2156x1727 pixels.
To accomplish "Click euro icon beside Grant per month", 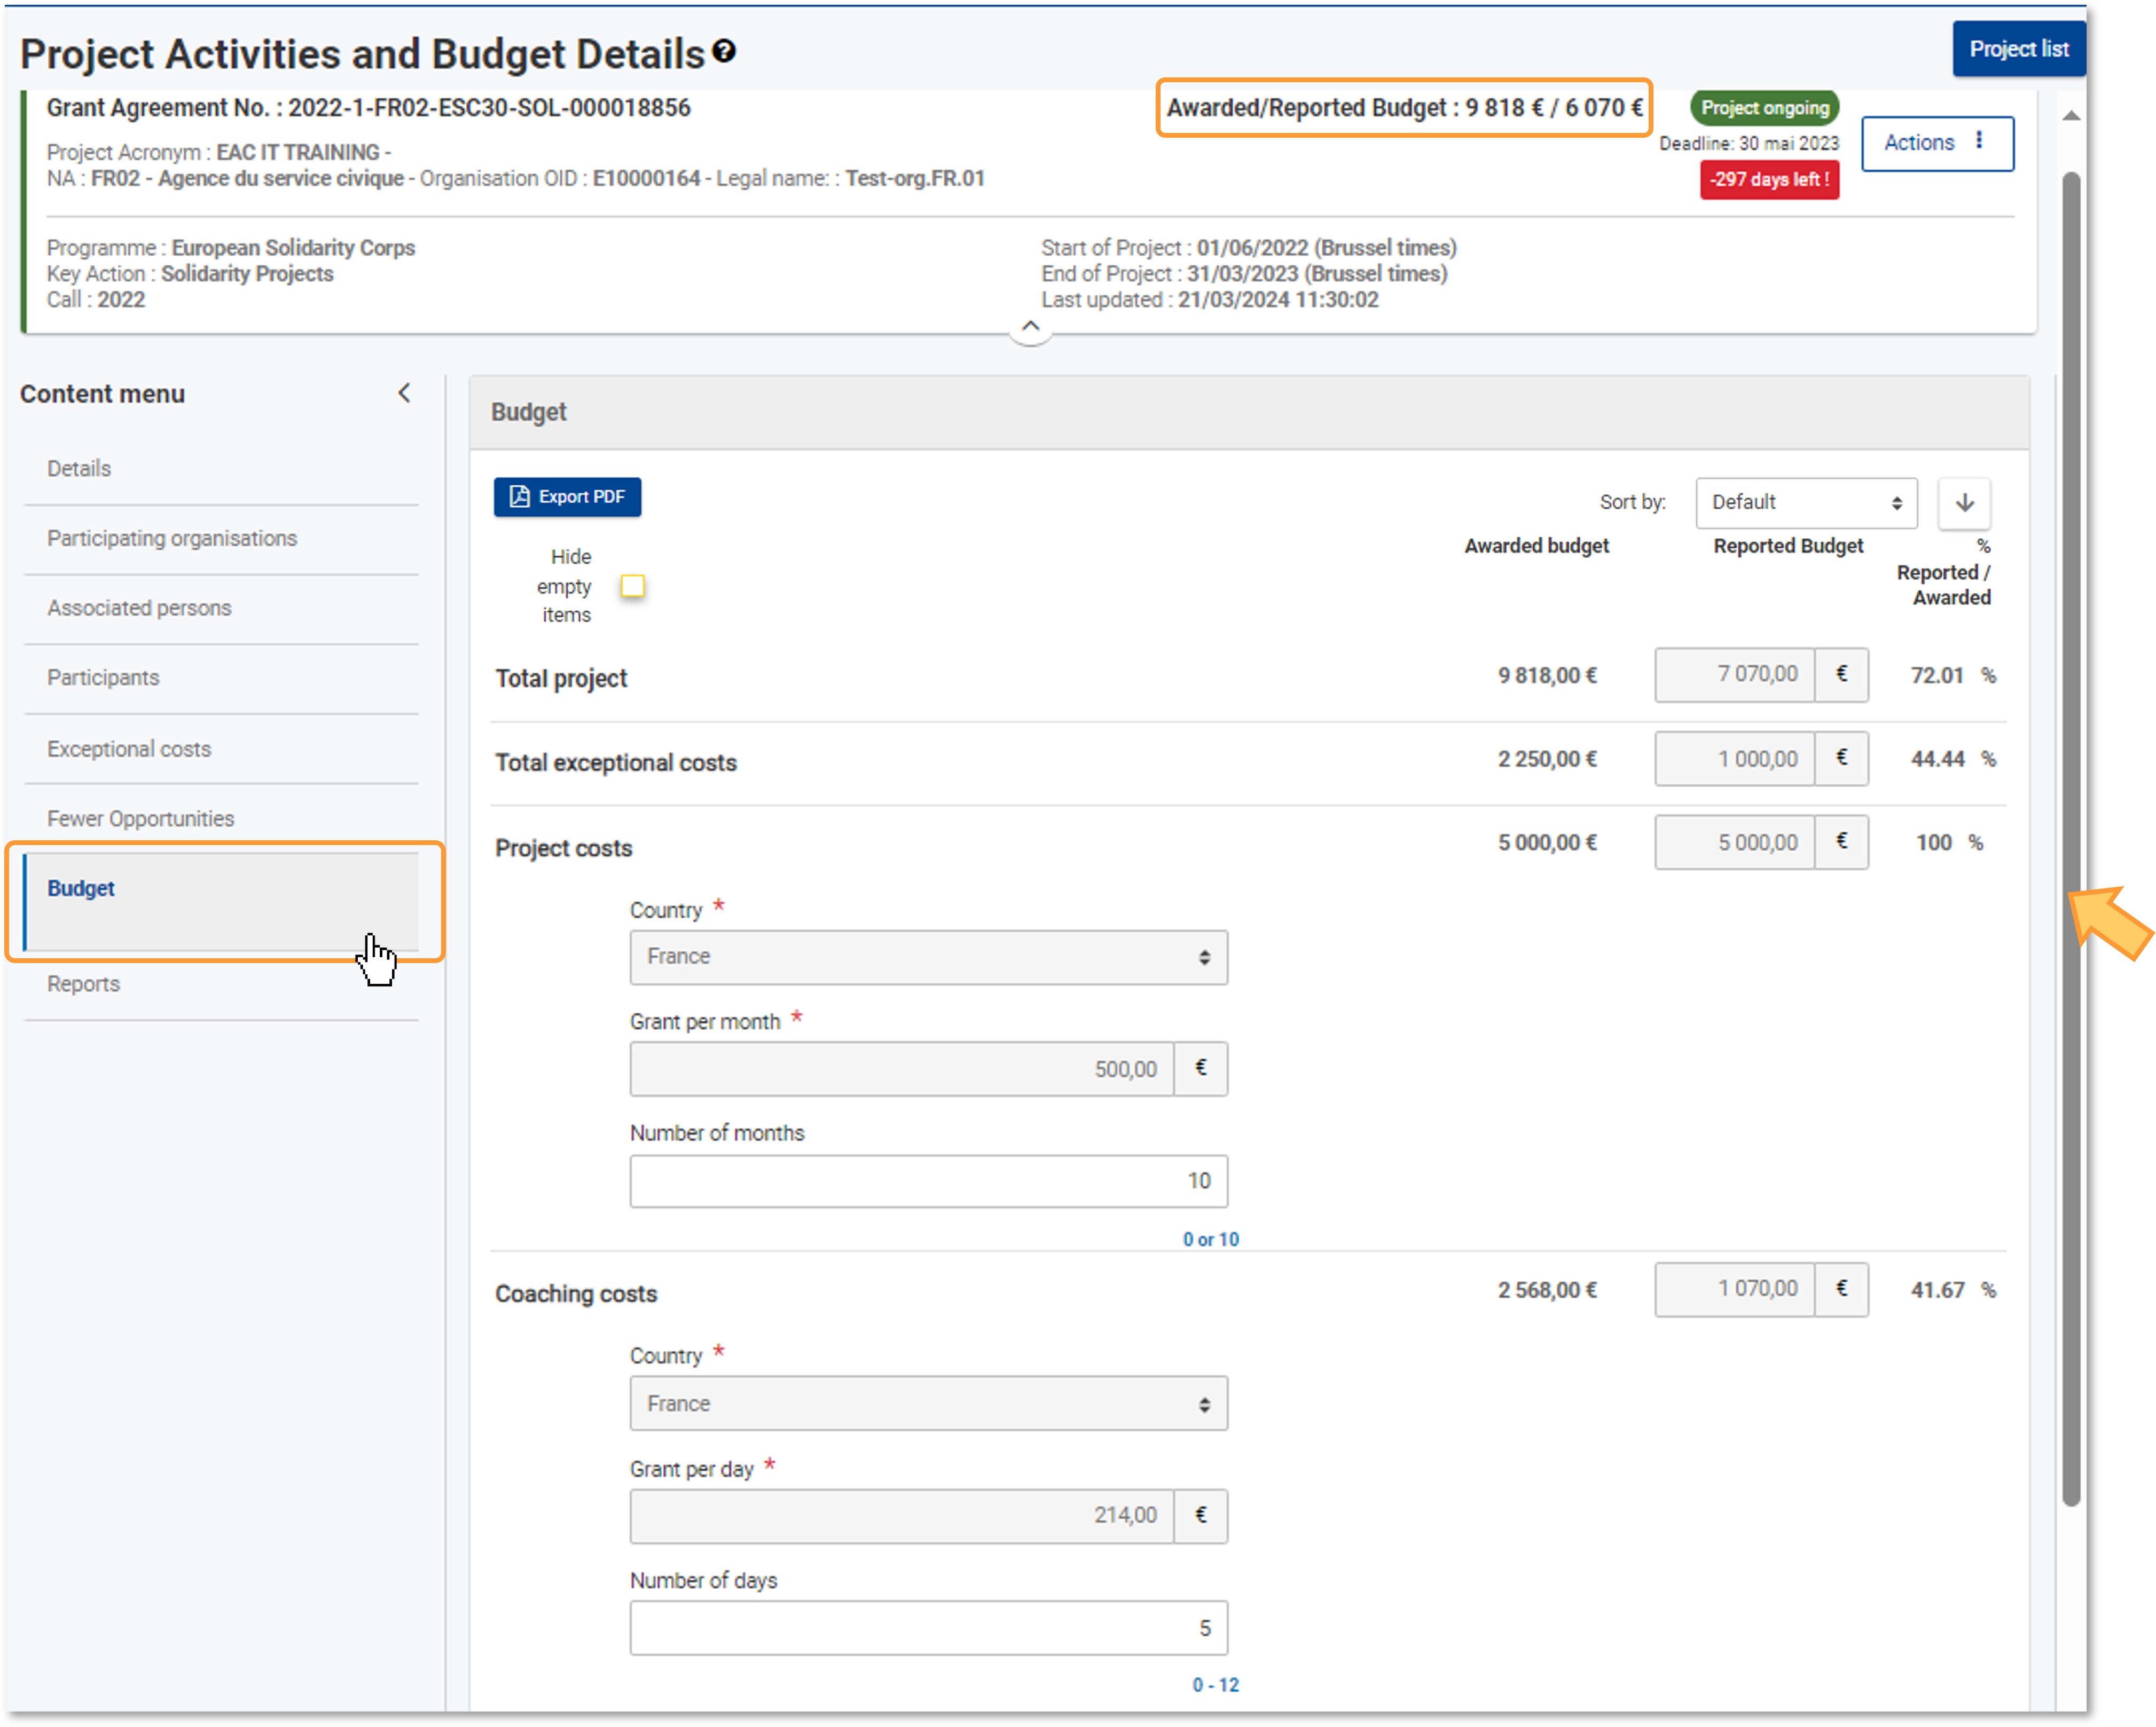I will [1200, 1068].
